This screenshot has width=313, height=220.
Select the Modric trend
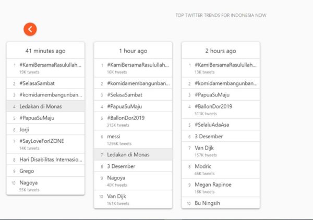click(x=204, y=166)
